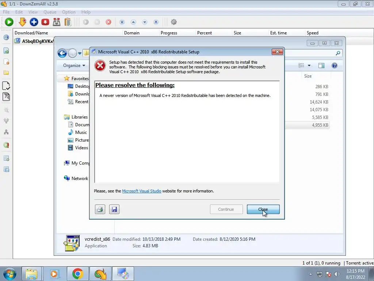Image resolution: width=374 pixels, height=281 pixels.
Task: Click the document with red dot sidebar icon
Action: coord(6,62)
